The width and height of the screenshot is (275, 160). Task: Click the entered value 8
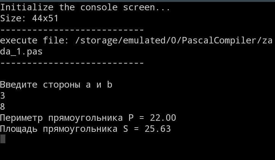coord(3,107)
